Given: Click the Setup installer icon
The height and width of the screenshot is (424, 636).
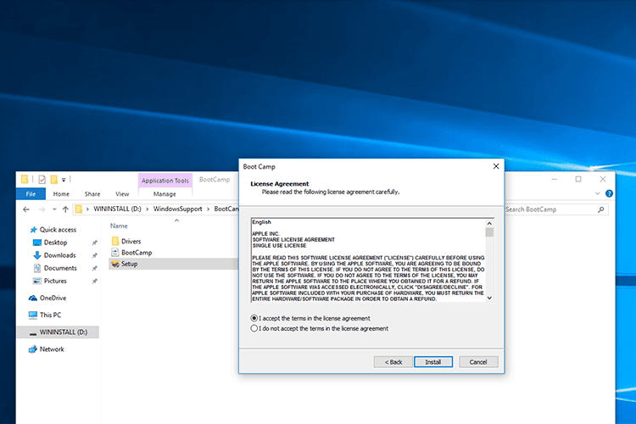Looking at the screenshot, I should point(115,264).
